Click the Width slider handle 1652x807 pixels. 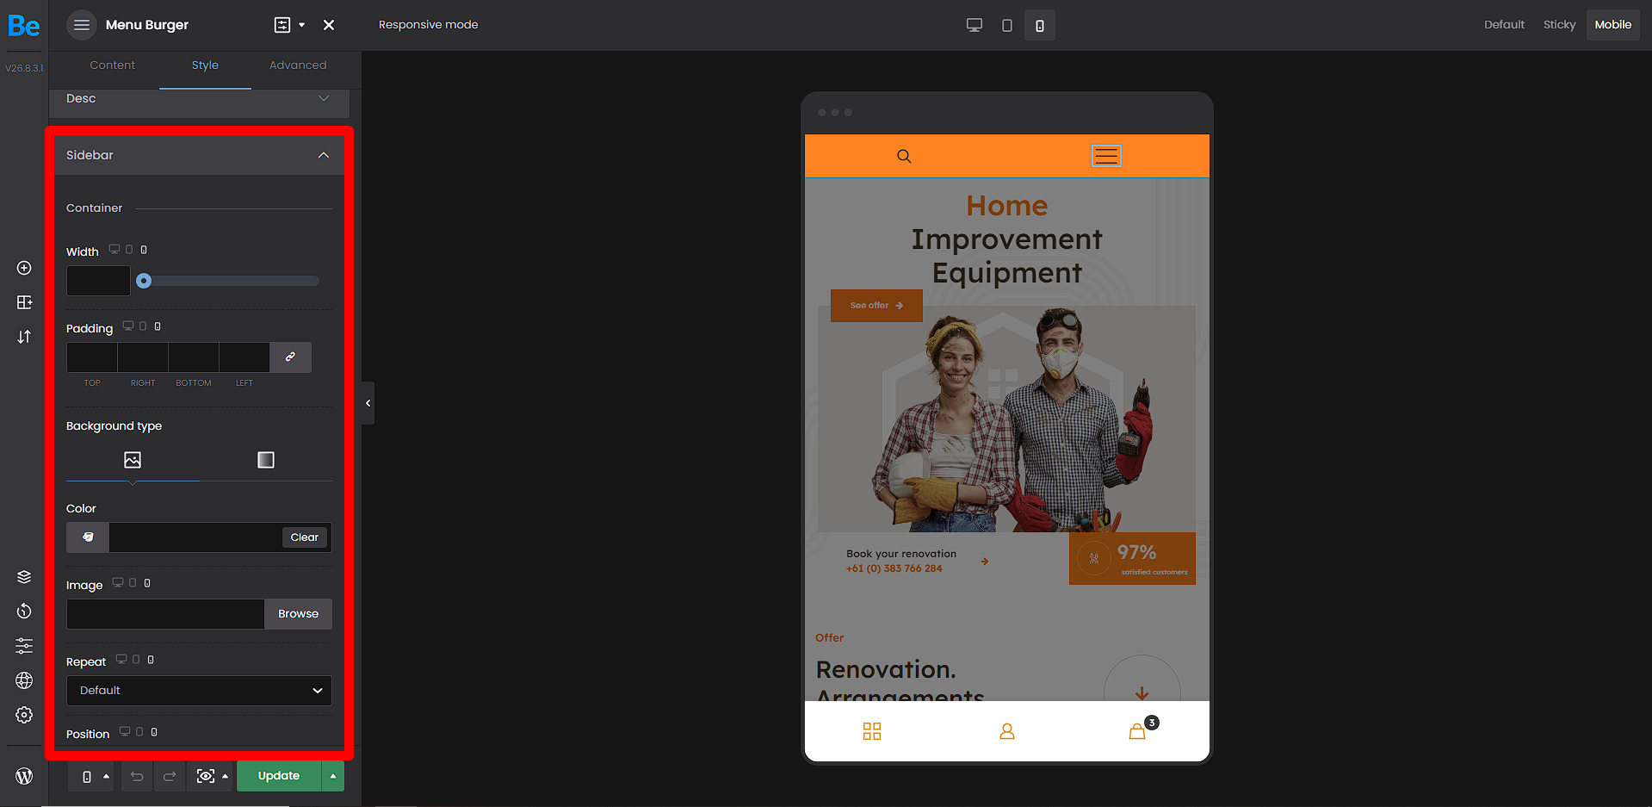pos(144,281)
